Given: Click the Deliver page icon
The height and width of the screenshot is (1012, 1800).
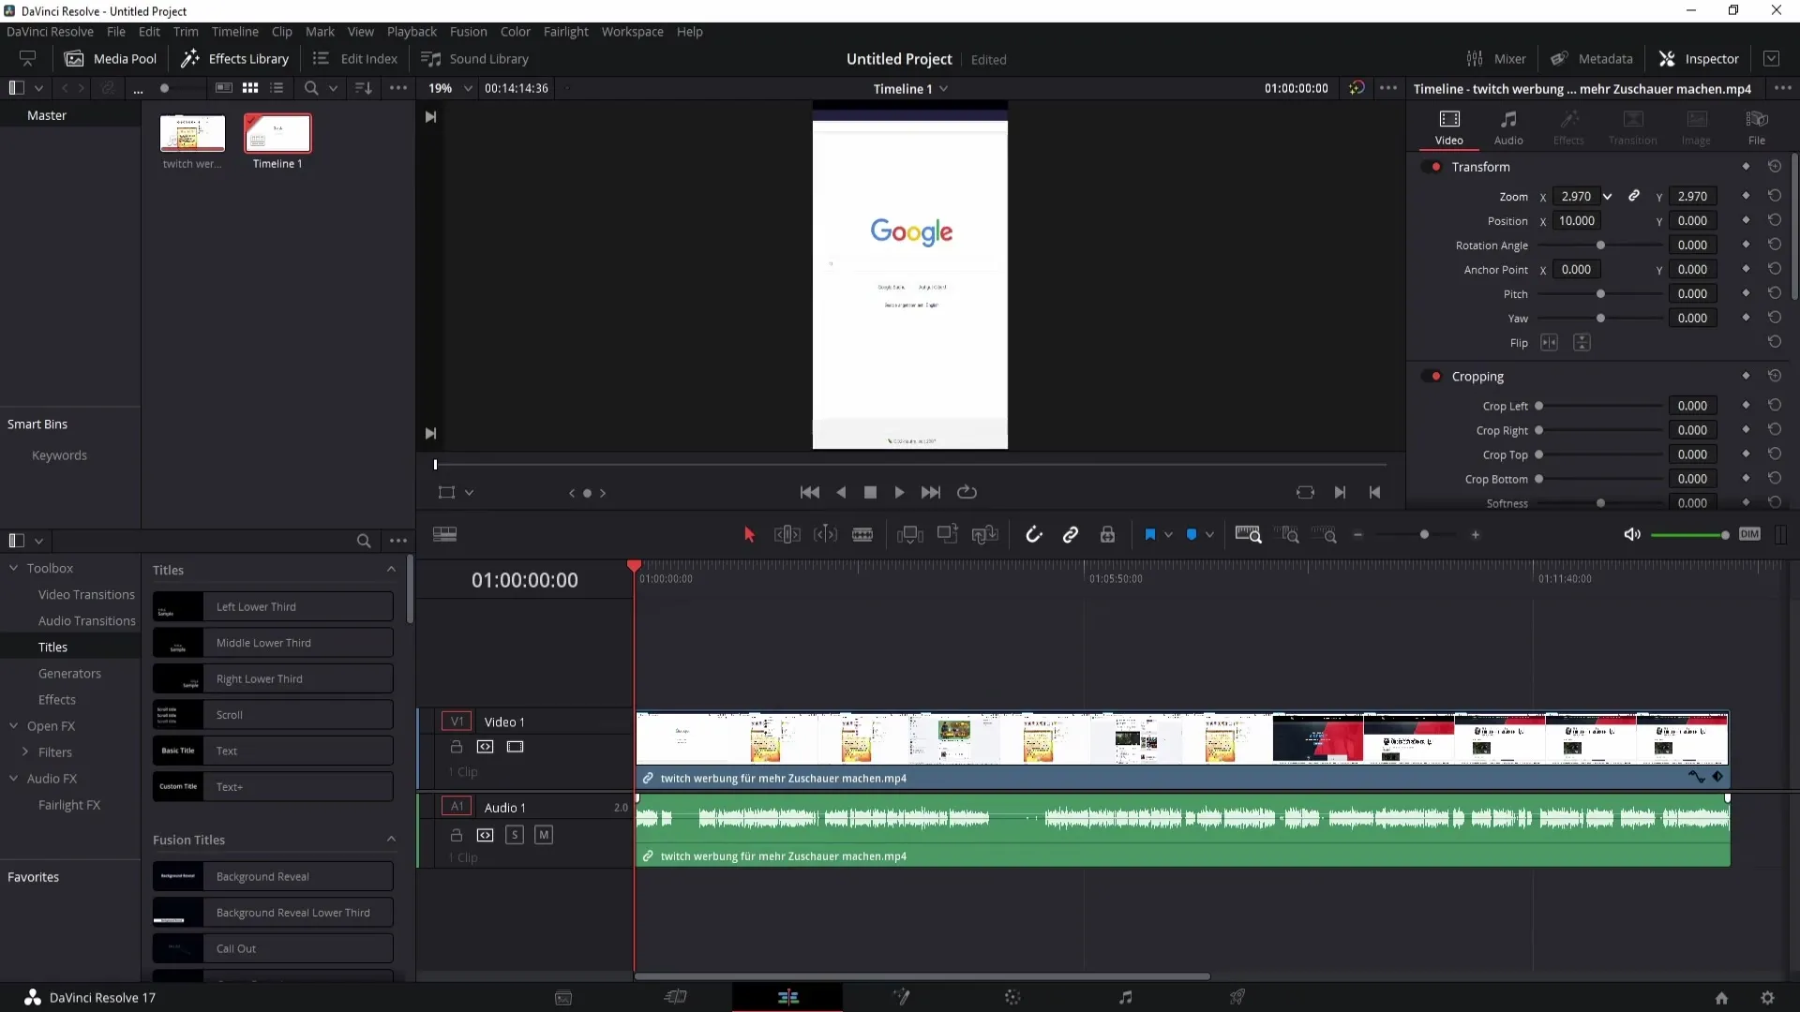Looking at the screenshot, I should 1237,997.
